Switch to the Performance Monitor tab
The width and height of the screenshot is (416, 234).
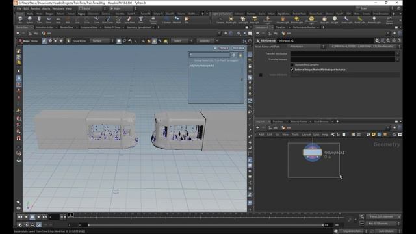click(x=304, y=27)
